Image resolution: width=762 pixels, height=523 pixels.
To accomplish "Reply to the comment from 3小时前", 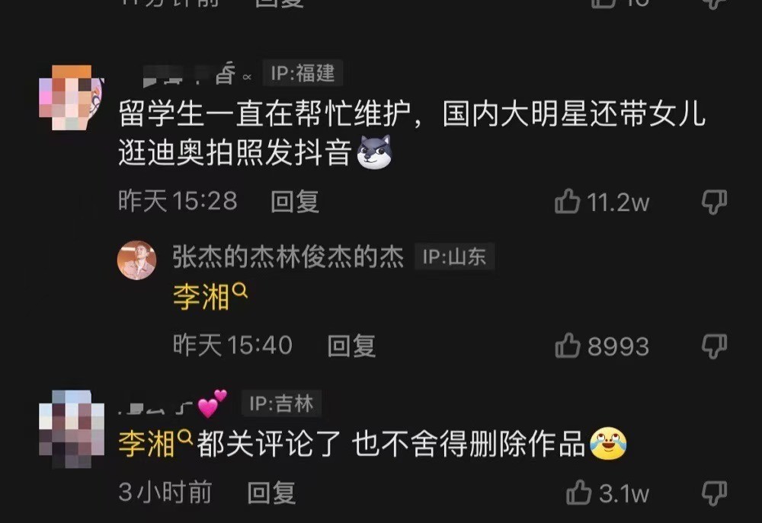I will point(271,493).
